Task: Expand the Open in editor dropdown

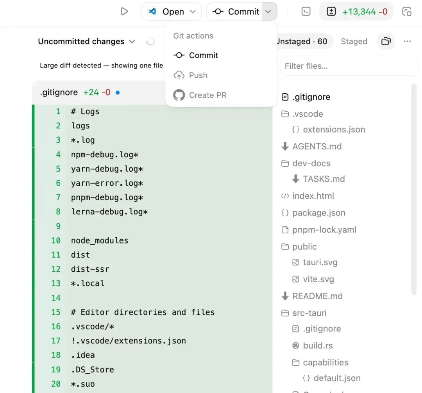Action: [193, 12]
